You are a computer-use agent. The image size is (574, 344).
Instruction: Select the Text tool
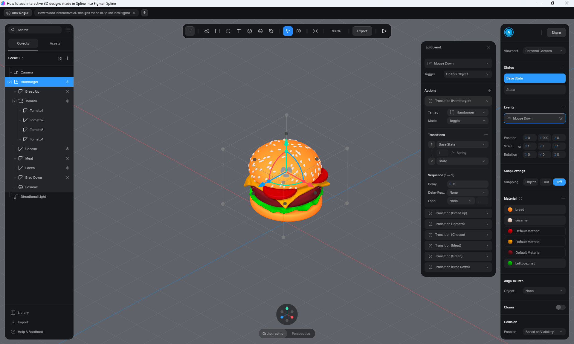239,31
